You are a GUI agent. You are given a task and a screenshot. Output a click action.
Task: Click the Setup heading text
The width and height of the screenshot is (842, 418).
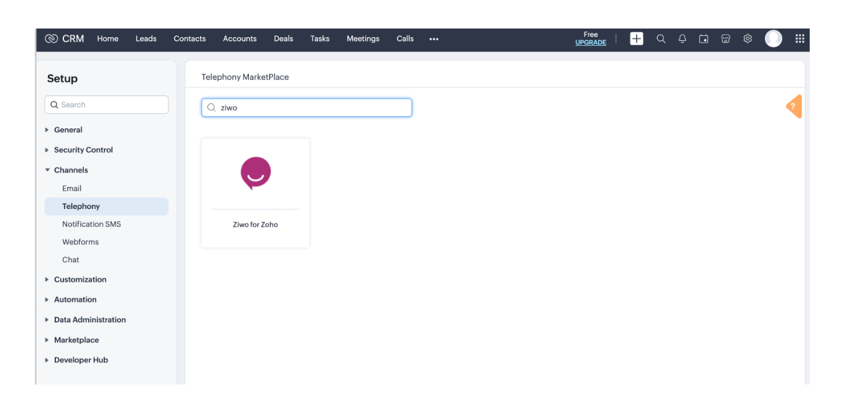click(62, 79)
